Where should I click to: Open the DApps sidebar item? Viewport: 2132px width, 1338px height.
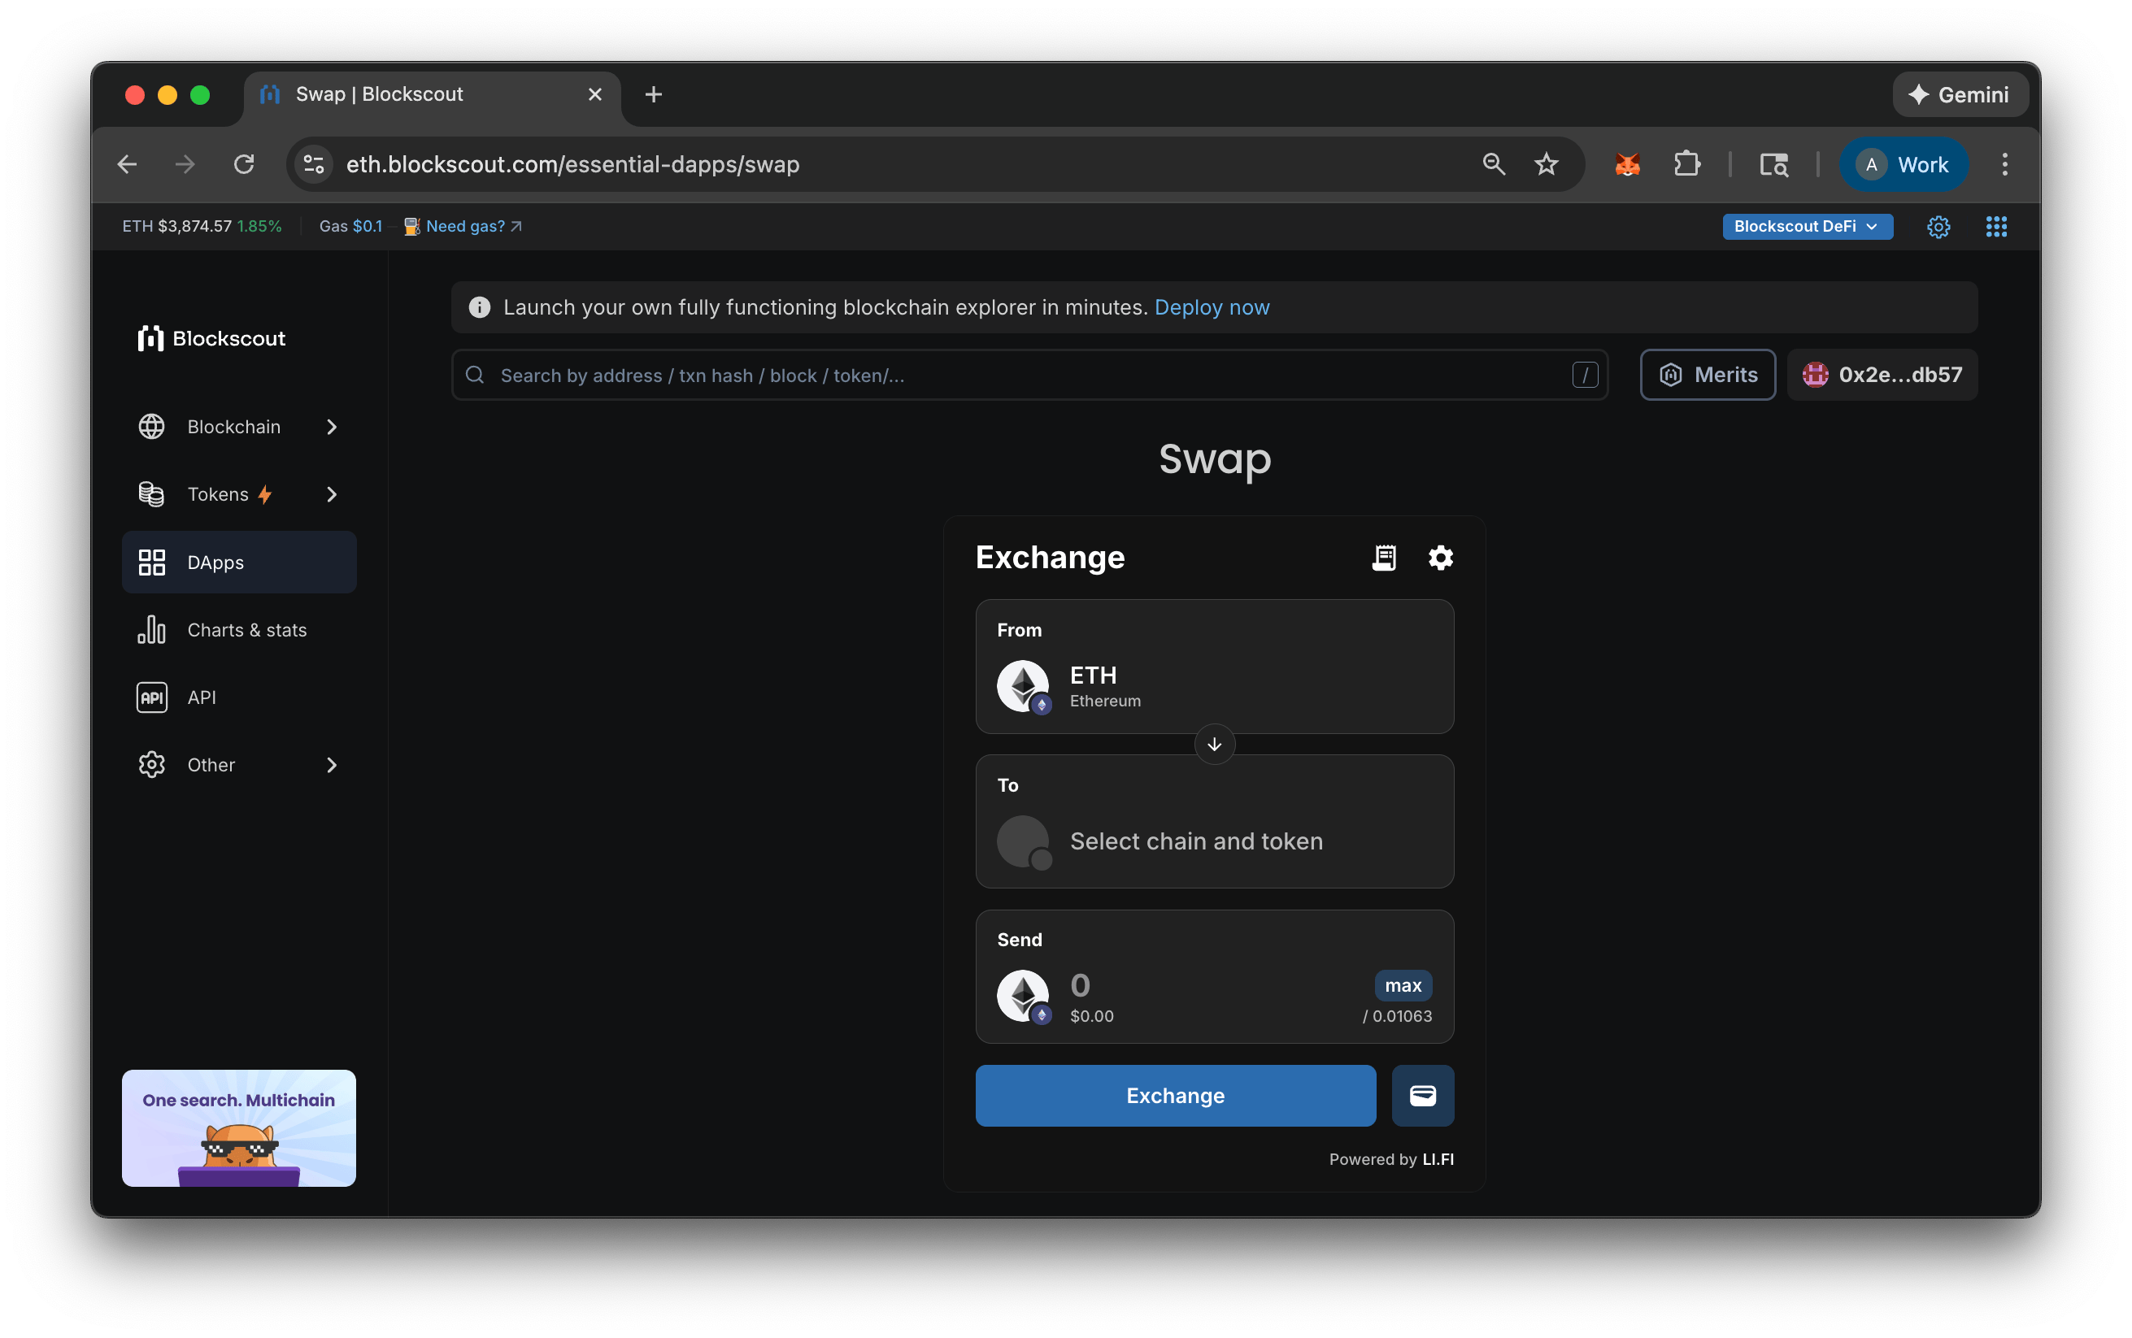tap(239, 563)
